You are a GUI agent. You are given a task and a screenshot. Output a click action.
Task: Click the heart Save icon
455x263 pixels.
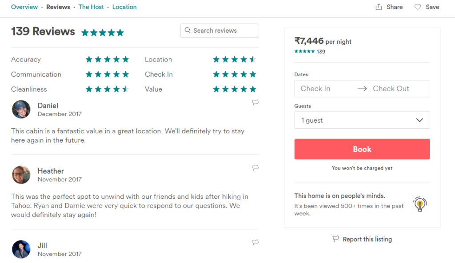(418, 7)
